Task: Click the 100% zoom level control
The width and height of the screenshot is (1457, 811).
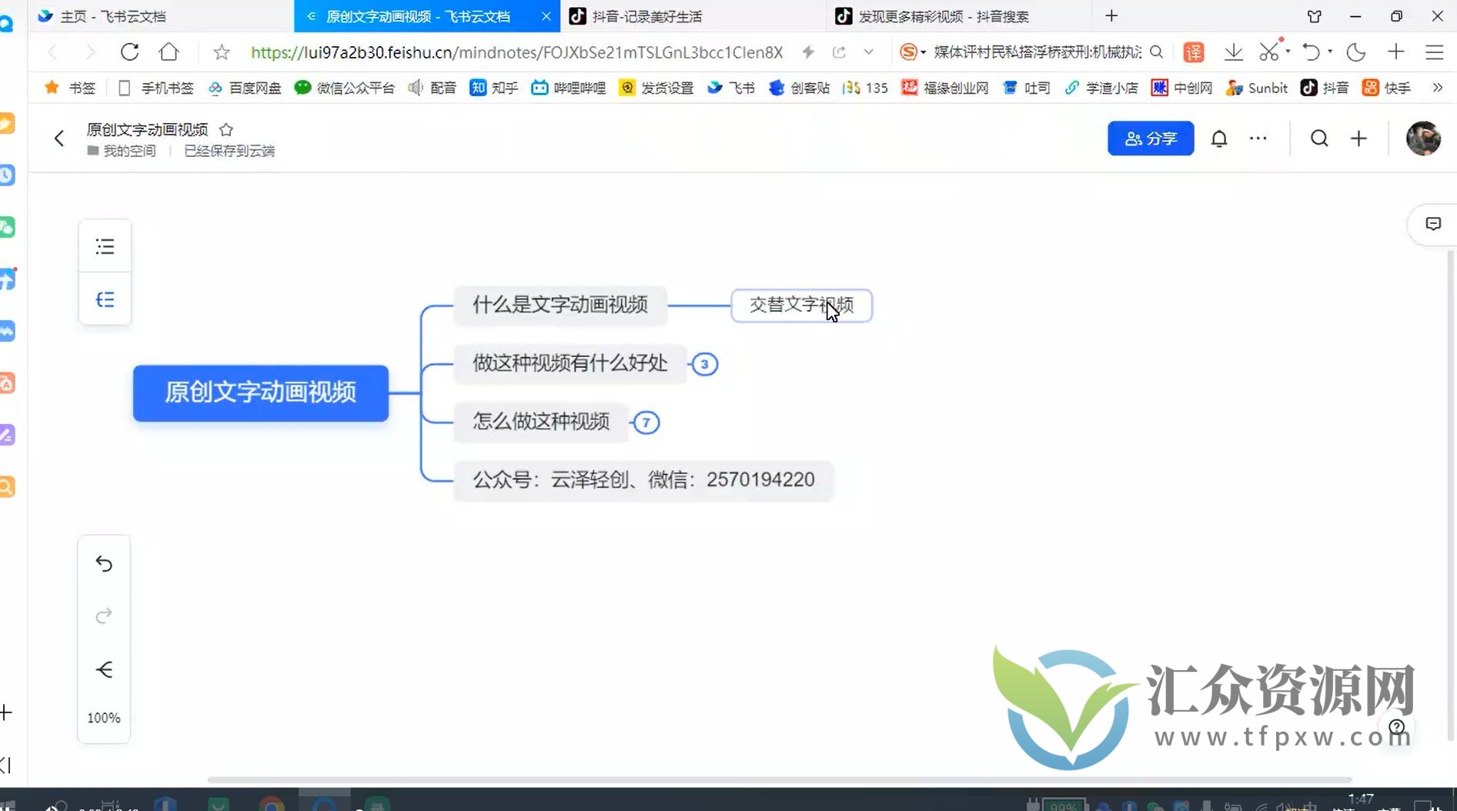Action: pyautogui.click(x=104, y=717)
